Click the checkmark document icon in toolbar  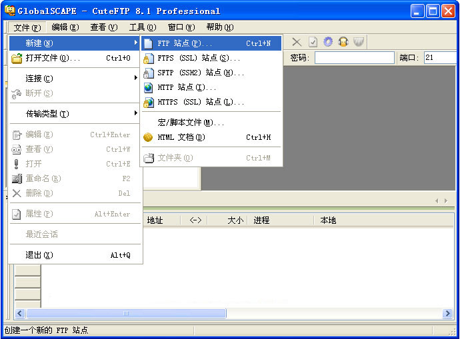coord(313,42)
